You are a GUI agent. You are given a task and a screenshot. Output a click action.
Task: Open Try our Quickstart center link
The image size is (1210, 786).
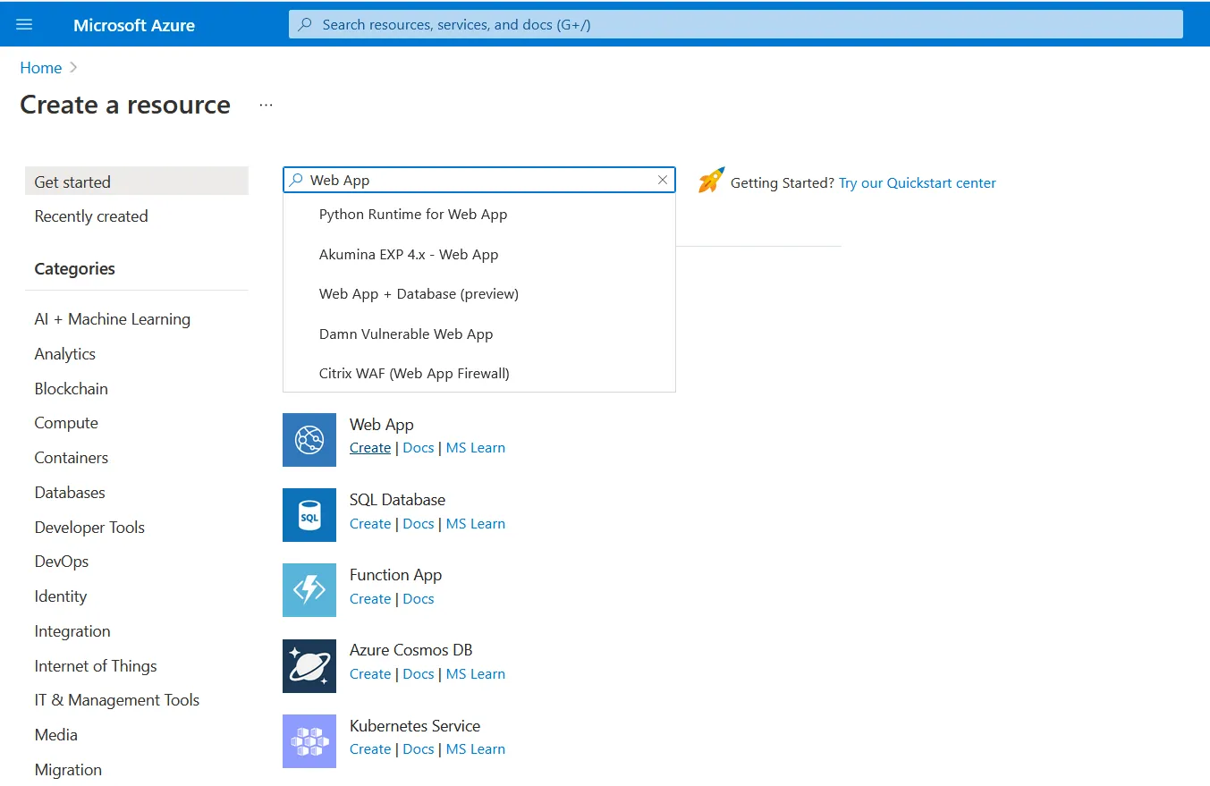pyautogui.click(x=917, y=182)
